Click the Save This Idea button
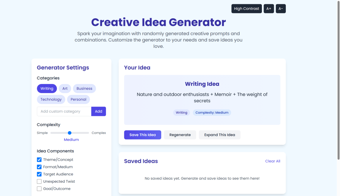Viewport: 340px width, 196px height. [143, 135]
